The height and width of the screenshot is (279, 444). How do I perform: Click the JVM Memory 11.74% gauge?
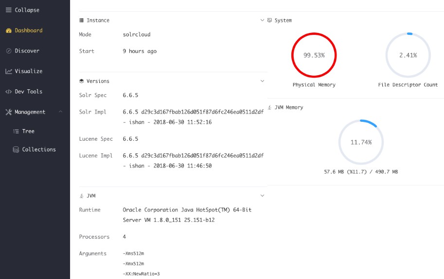point(361,142)
